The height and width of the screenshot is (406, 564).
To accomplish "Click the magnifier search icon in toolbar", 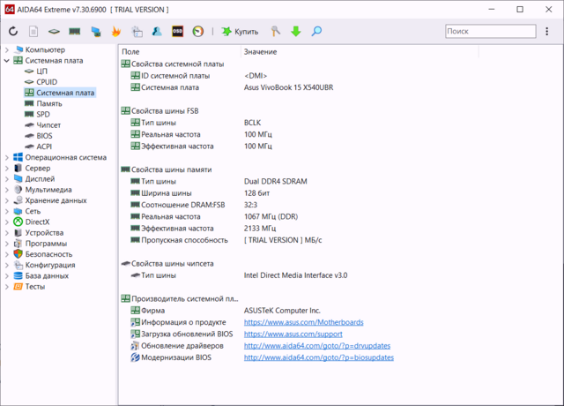I will point(316,31).
